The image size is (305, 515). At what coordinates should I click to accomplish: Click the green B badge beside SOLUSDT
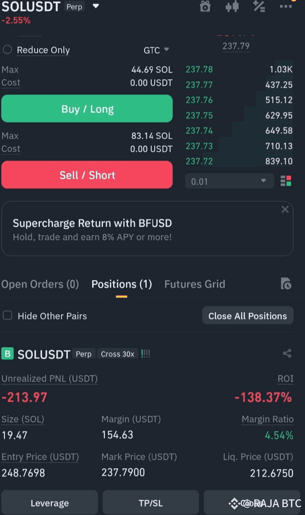(x=7, y=354)
